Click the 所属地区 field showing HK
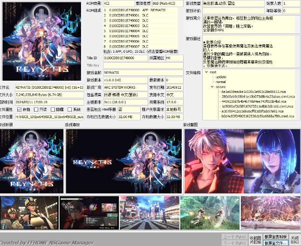The image size is (301, 246). [x=174, y=58]
